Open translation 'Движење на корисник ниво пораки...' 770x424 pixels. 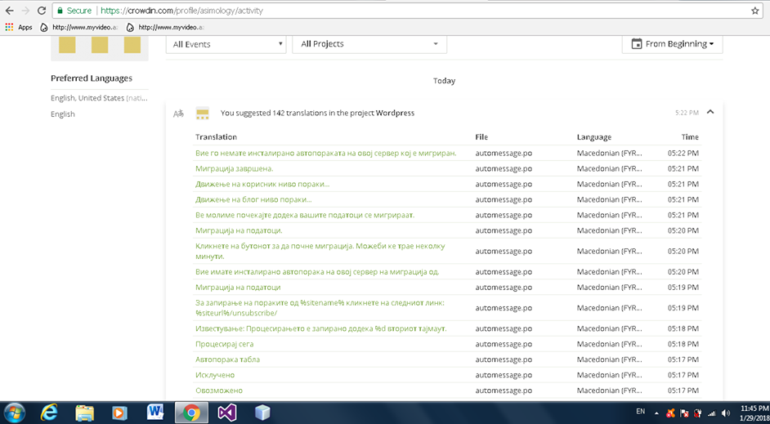point(262,185)
